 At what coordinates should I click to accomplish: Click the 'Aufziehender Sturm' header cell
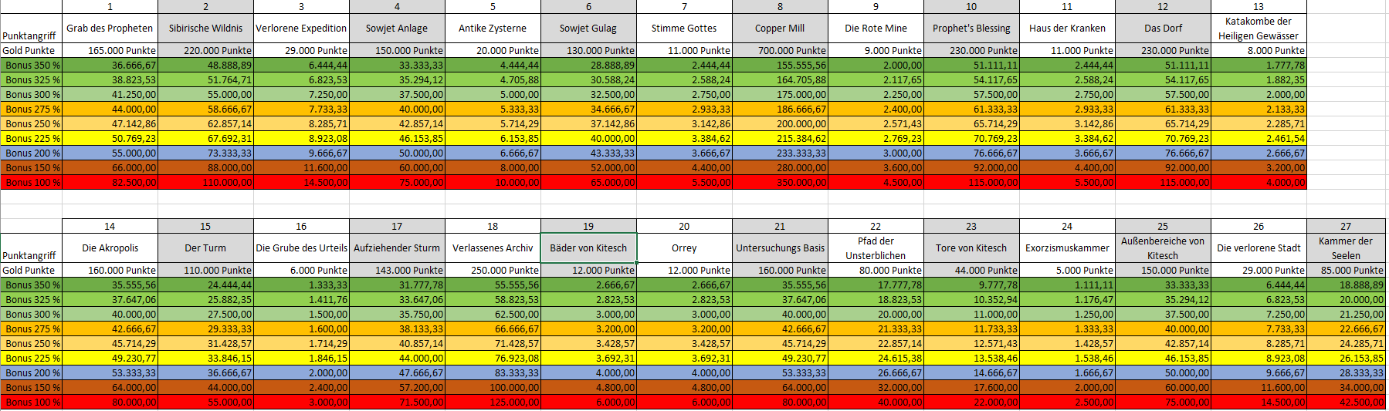(x=397, y=248)
